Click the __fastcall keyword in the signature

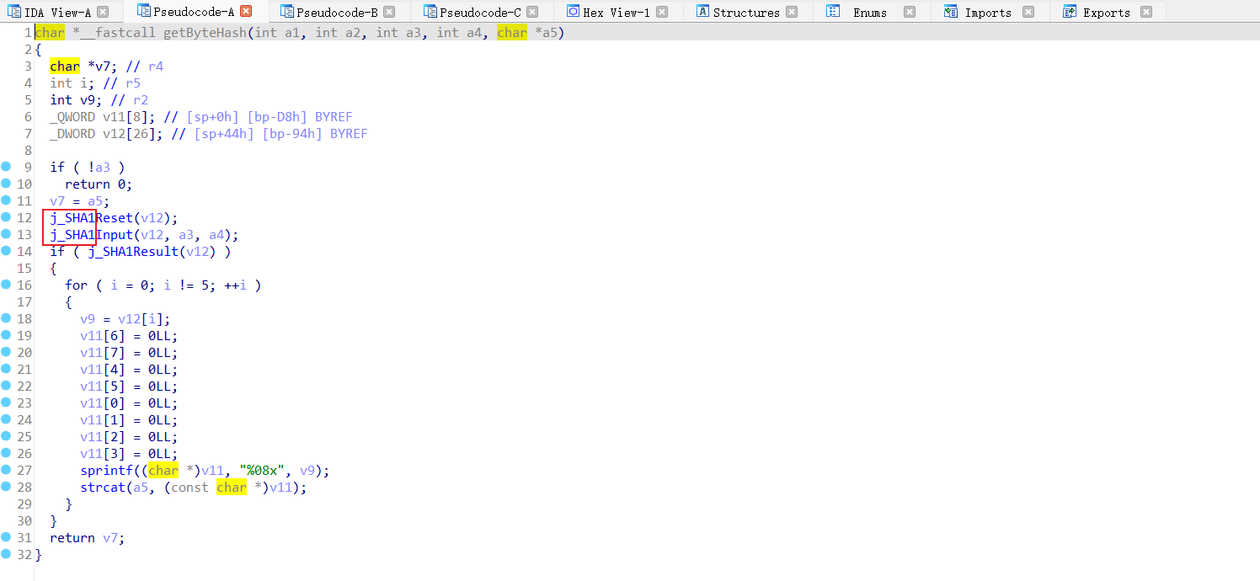point(119,33)
